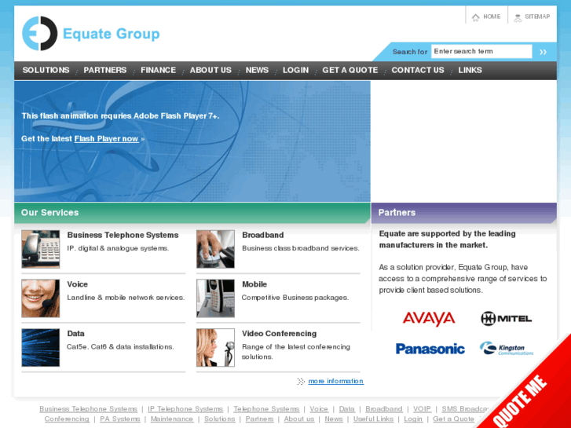Viewport: 571px width, 428px height.
Task: Click the more information link
Action: pyautogui.click(x=335, y=381)
